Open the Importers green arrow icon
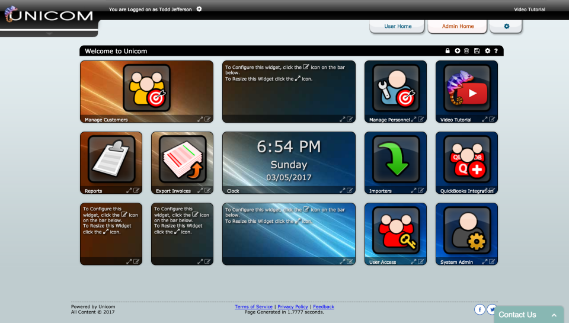569x323 pixels. pyautogui.click(x=395, y=159)
